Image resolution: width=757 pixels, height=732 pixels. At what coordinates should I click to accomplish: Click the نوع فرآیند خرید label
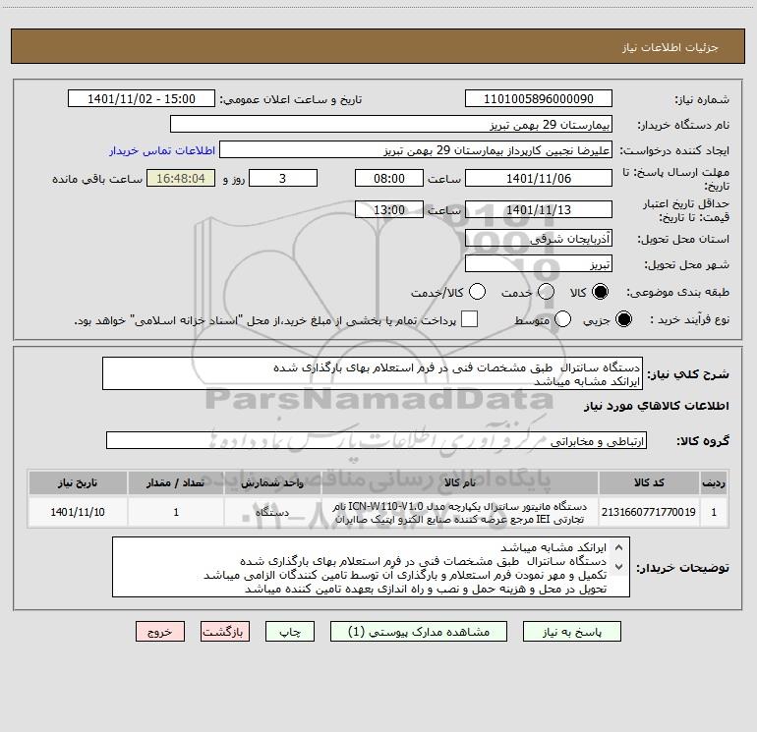pyautogui.click(x=689, y=320)
